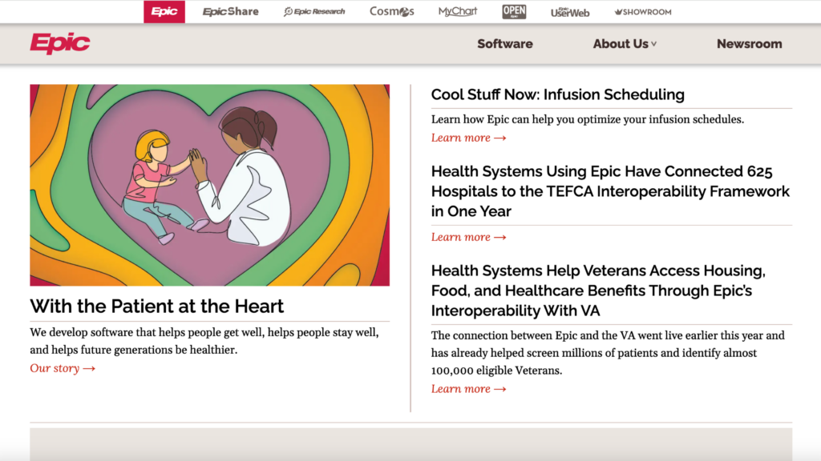Expand the About Us dropdown
The image size is (821, 461).
point(620,44)
